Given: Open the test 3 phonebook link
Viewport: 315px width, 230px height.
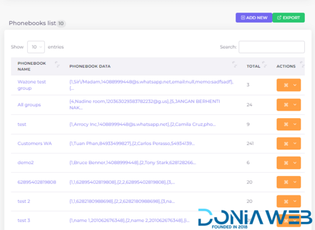Looking at the screenshot, I should [x=23, y=221].
